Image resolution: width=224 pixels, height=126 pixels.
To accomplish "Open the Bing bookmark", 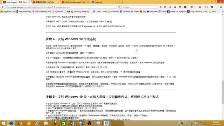I will [143, 12].
